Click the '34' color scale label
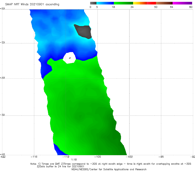195x171 pixels. (132, 7)
